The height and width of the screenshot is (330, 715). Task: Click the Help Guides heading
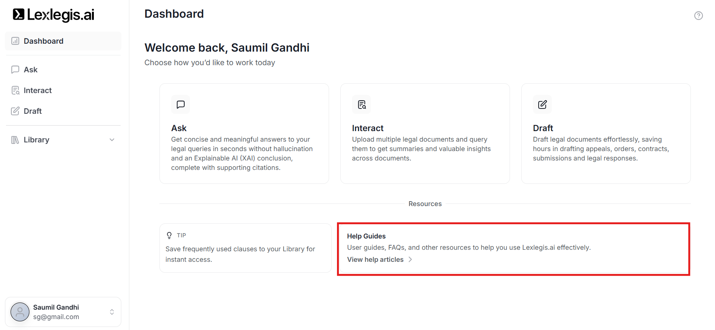(x=366, y=236)
